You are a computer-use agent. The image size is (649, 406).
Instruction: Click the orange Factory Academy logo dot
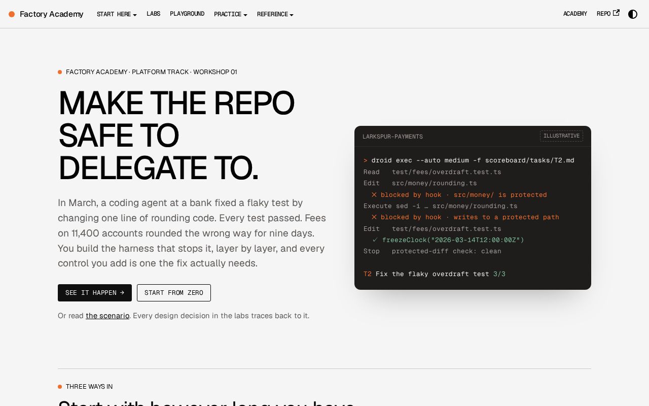(12, 14)
